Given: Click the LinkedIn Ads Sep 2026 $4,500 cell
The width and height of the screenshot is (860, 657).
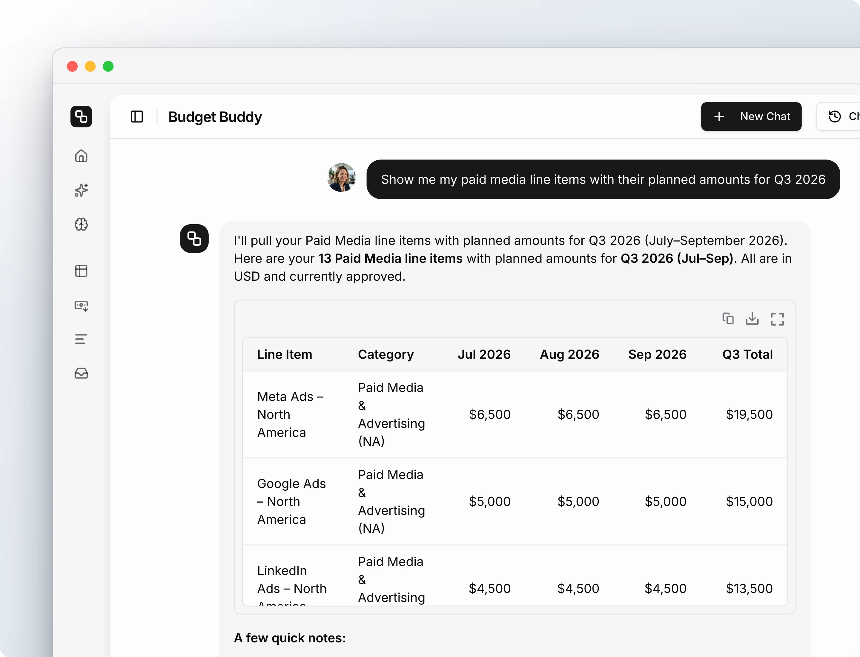Looking at the screenshot, I should [x=665, y=589].
